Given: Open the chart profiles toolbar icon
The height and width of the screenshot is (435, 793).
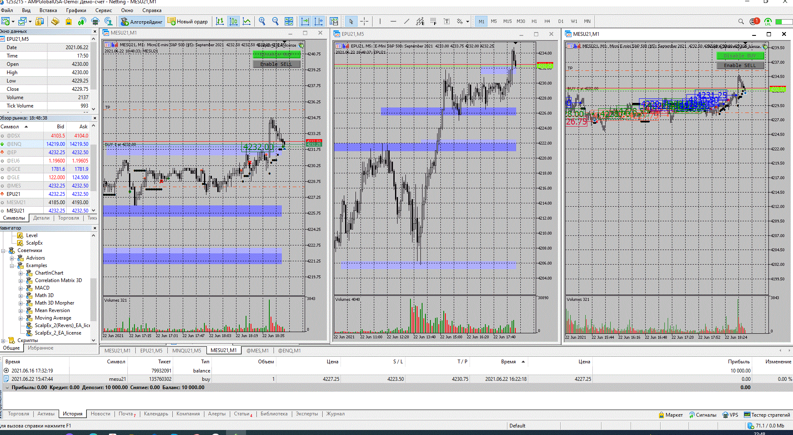Looking at the screenshot, I should pyautogui.click(x=22, y=21).
